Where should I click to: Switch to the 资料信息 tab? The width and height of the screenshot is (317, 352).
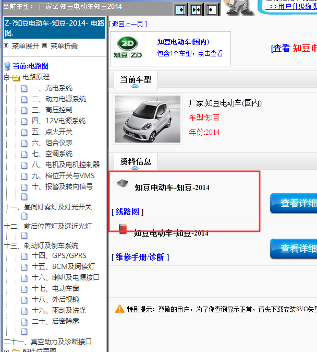point(136,162)
